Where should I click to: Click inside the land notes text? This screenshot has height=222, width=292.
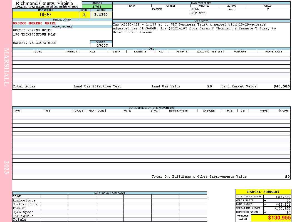(x=194, y=28)
